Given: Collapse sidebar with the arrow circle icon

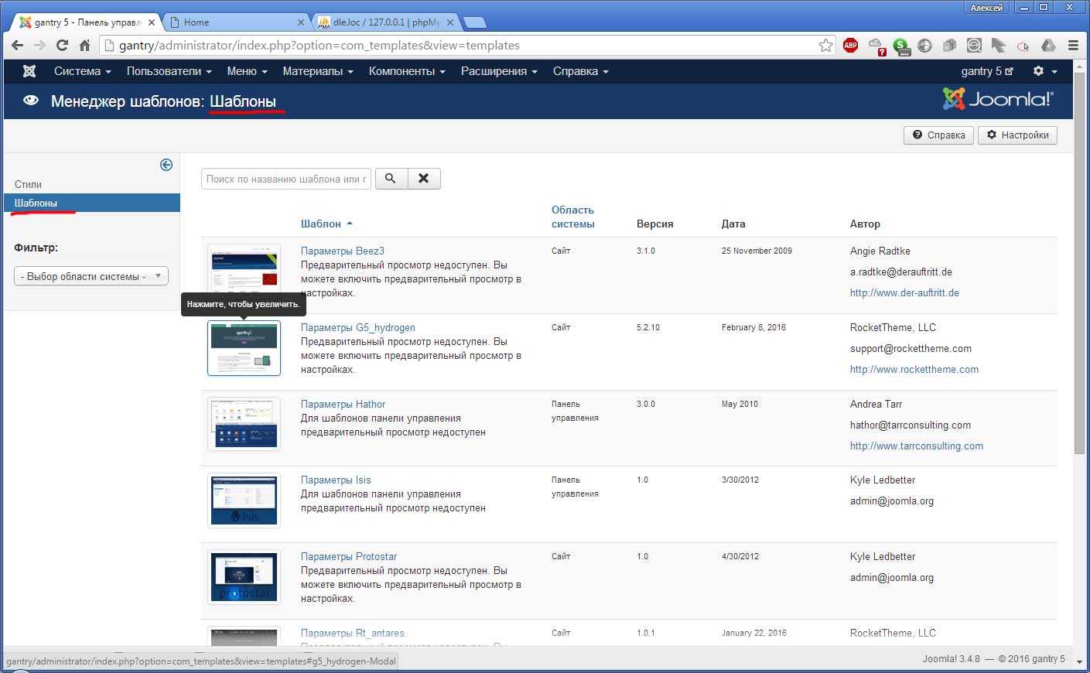Looking at the screenshot, I should coord(166,165).
